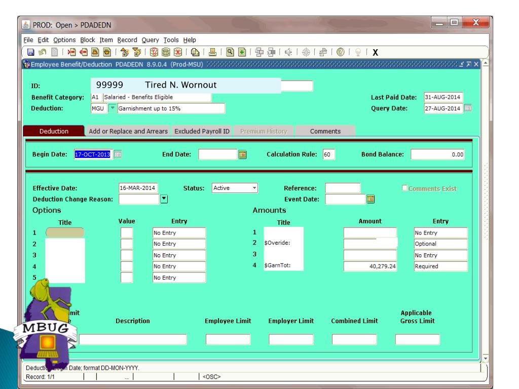Open Online Help question mark icon
This screenshot has width=519, height=389.
click(340, 52)
